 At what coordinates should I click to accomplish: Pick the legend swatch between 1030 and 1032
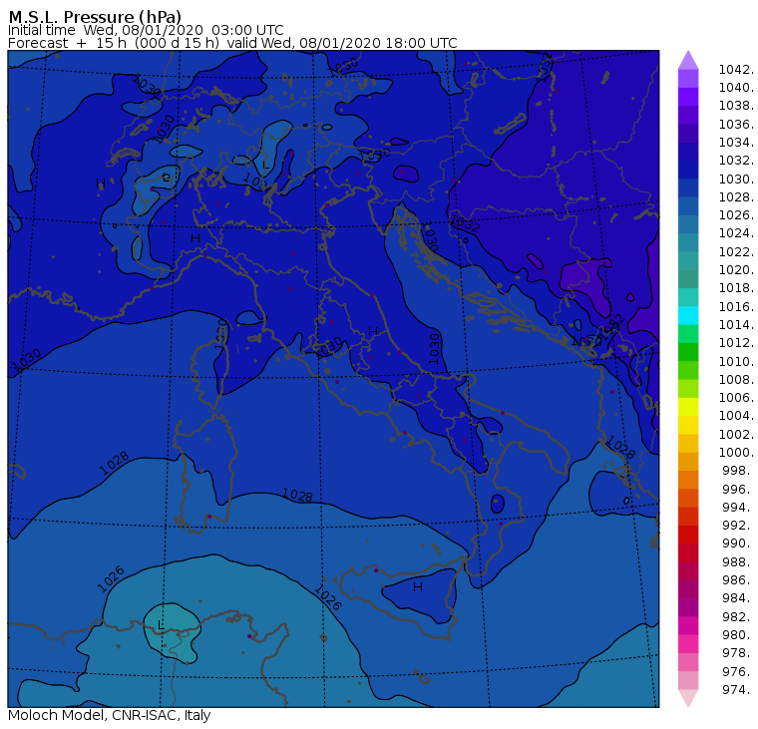(688, 170)
